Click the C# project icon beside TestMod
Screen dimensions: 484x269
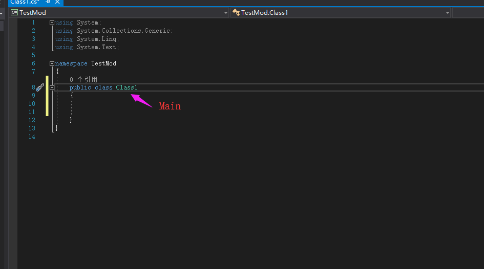(x=14, y=13)
